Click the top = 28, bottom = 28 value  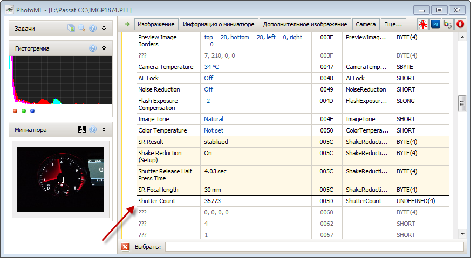253,41
